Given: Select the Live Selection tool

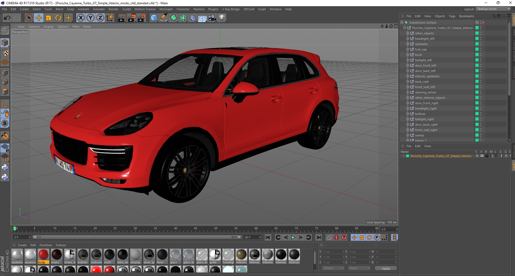Looking at the screenshot, I should click(29, 18).
